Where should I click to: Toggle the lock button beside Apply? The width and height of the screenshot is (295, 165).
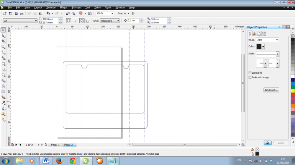pyautogui.click(x=267, y=143)
